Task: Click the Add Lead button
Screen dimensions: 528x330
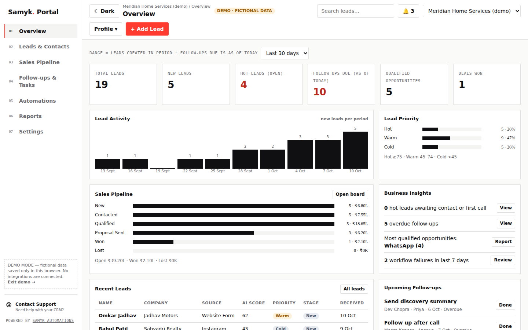Action: (147, 29)
